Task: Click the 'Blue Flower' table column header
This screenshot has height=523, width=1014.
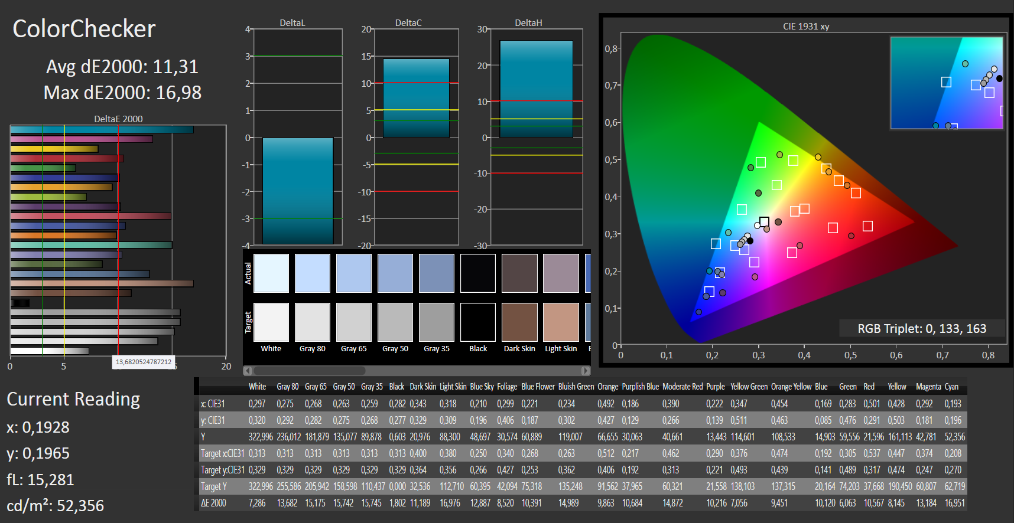Action: (538, 387)
